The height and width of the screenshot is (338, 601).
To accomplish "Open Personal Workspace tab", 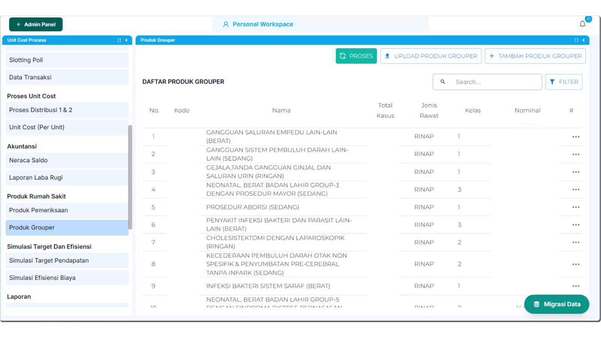I will coord(258,24).
